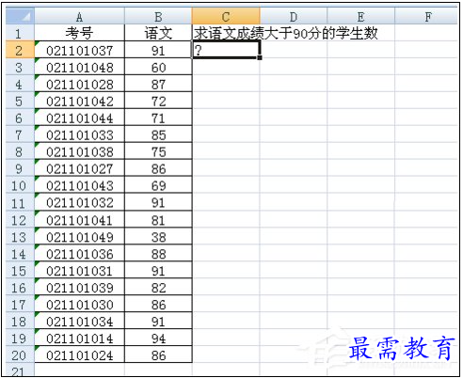The image size is (463, 378).
Task: Click exam number 021101048
Action: click(x=79, y=67)
